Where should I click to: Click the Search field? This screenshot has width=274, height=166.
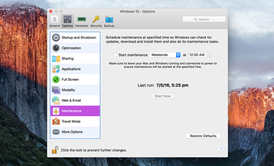(x=204, y=19)
